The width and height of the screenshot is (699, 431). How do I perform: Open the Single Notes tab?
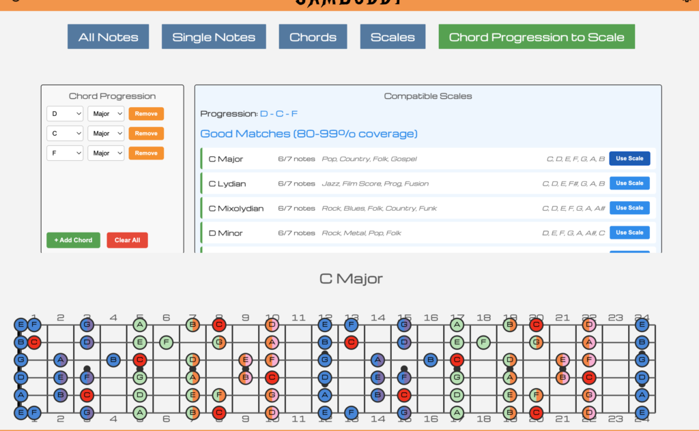pos(214,37)
